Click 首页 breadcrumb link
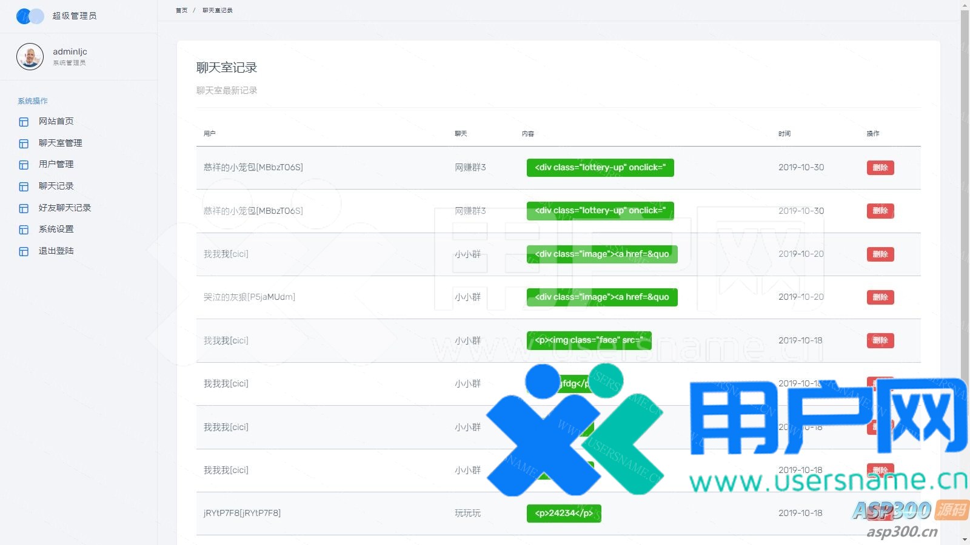 coord(181,10)
